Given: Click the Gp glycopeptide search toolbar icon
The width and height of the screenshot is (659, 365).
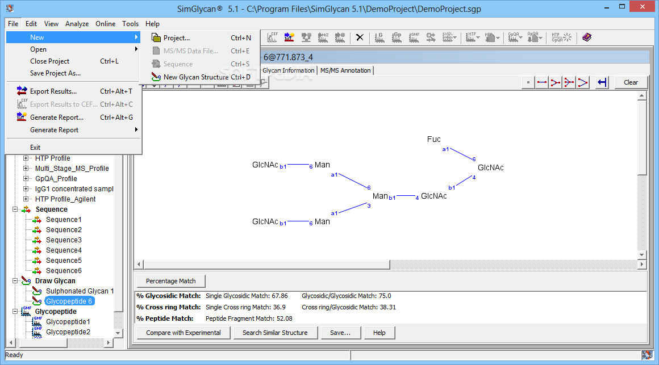Looking at the screenshot, I should 397,37.
